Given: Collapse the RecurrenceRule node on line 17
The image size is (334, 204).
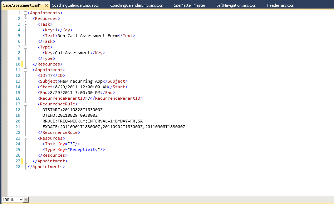Looking at the screenshot, I should pos(25,104).
